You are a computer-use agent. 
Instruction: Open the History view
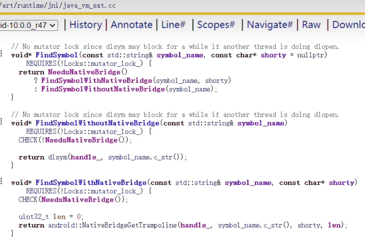coord(85,25)
